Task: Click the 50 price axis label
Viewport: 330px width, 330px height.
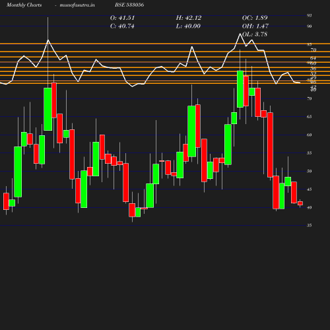Action: pyautogui.click(x=310, y=171)
